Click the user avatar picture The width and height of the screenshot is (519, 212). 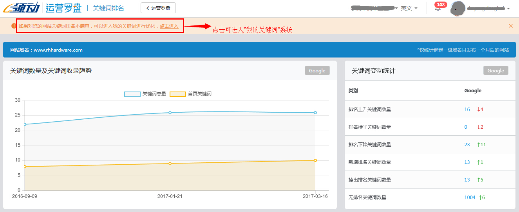[458, 8]
